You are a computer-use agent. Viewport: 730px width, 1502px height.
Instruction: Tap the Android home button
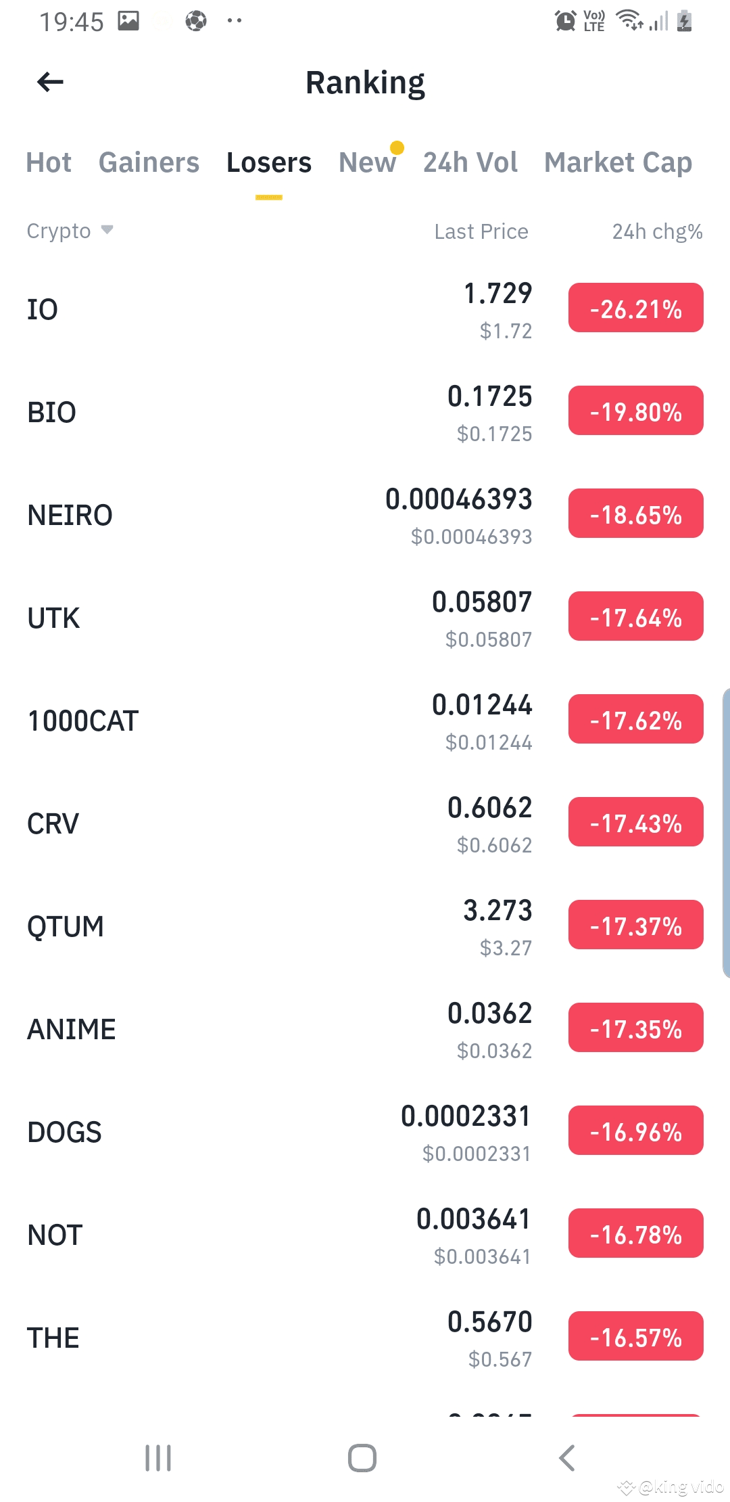[x=362, y=1458]
